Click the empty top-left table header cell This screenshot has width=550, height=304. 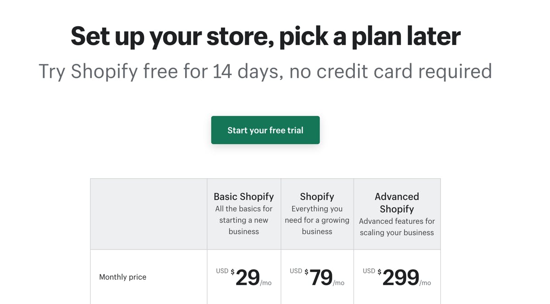[x=148, y=214]
